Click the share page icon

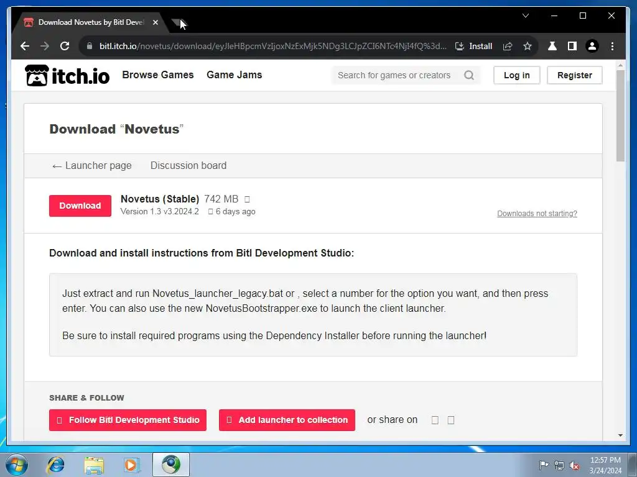pos(508,46)
